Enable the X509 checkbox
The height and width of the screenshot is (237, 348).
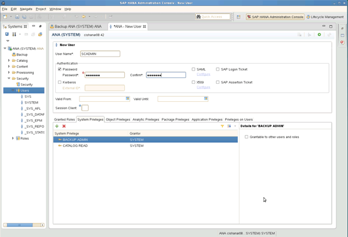[194, 82]
